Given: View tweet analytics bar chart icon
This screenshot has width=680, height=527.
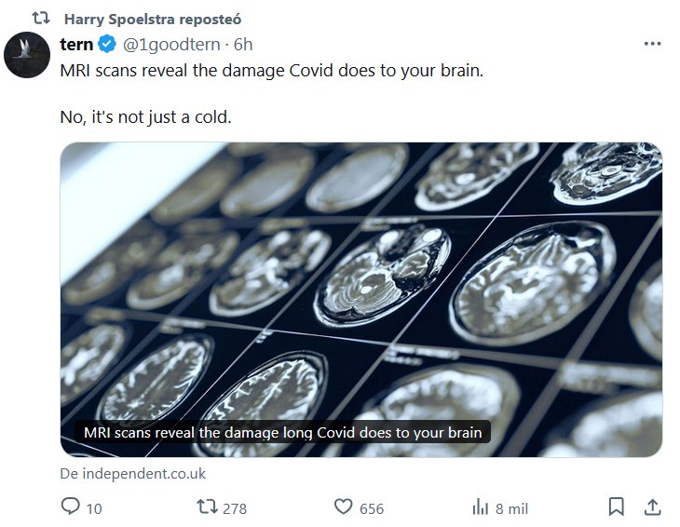Looking at the screenshot, I should (x=481, y=507).
